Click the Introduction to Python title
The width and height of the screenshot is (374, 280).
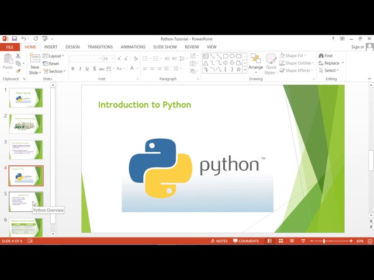pos(144,105)
